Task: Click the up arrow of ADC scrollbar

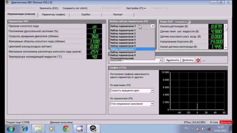Action: [x=226, y=26]
